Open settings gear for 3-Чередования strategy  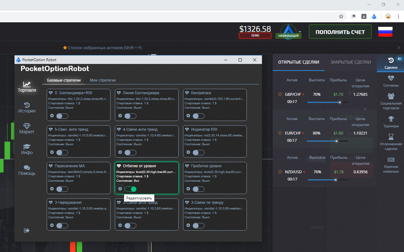click(52, 225)
